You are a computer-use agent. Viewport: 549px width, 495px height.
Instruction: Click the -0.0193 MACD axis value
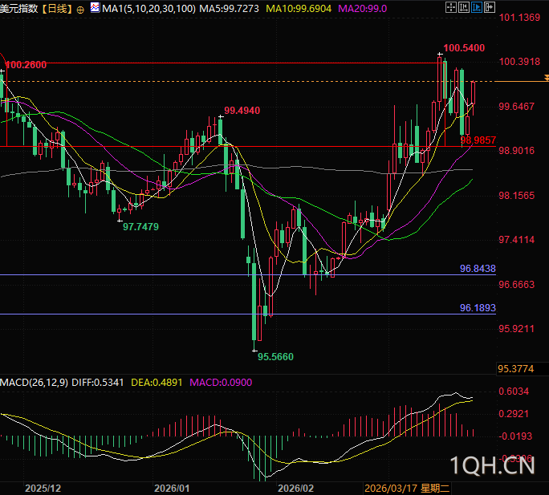tap(515, 436)
